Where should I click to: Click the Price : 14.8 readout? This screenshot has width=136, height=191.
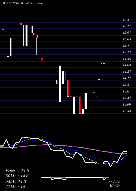[17, 171]
